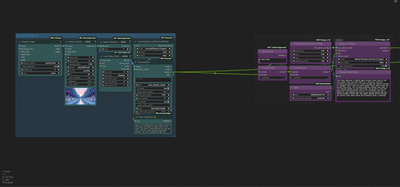Click the text_input box in Florence2Run
This screenshot has height=187, width=400.
point(153,80)
